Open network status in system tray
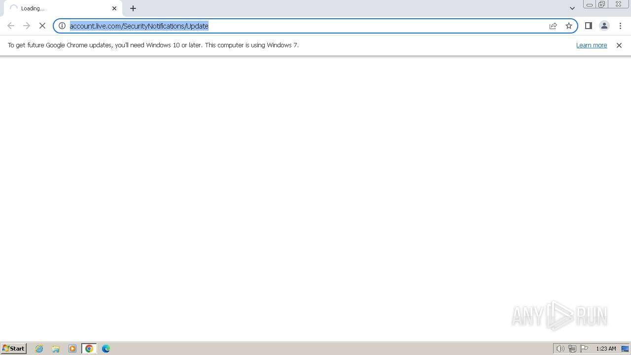 click(x=572, y=349)
